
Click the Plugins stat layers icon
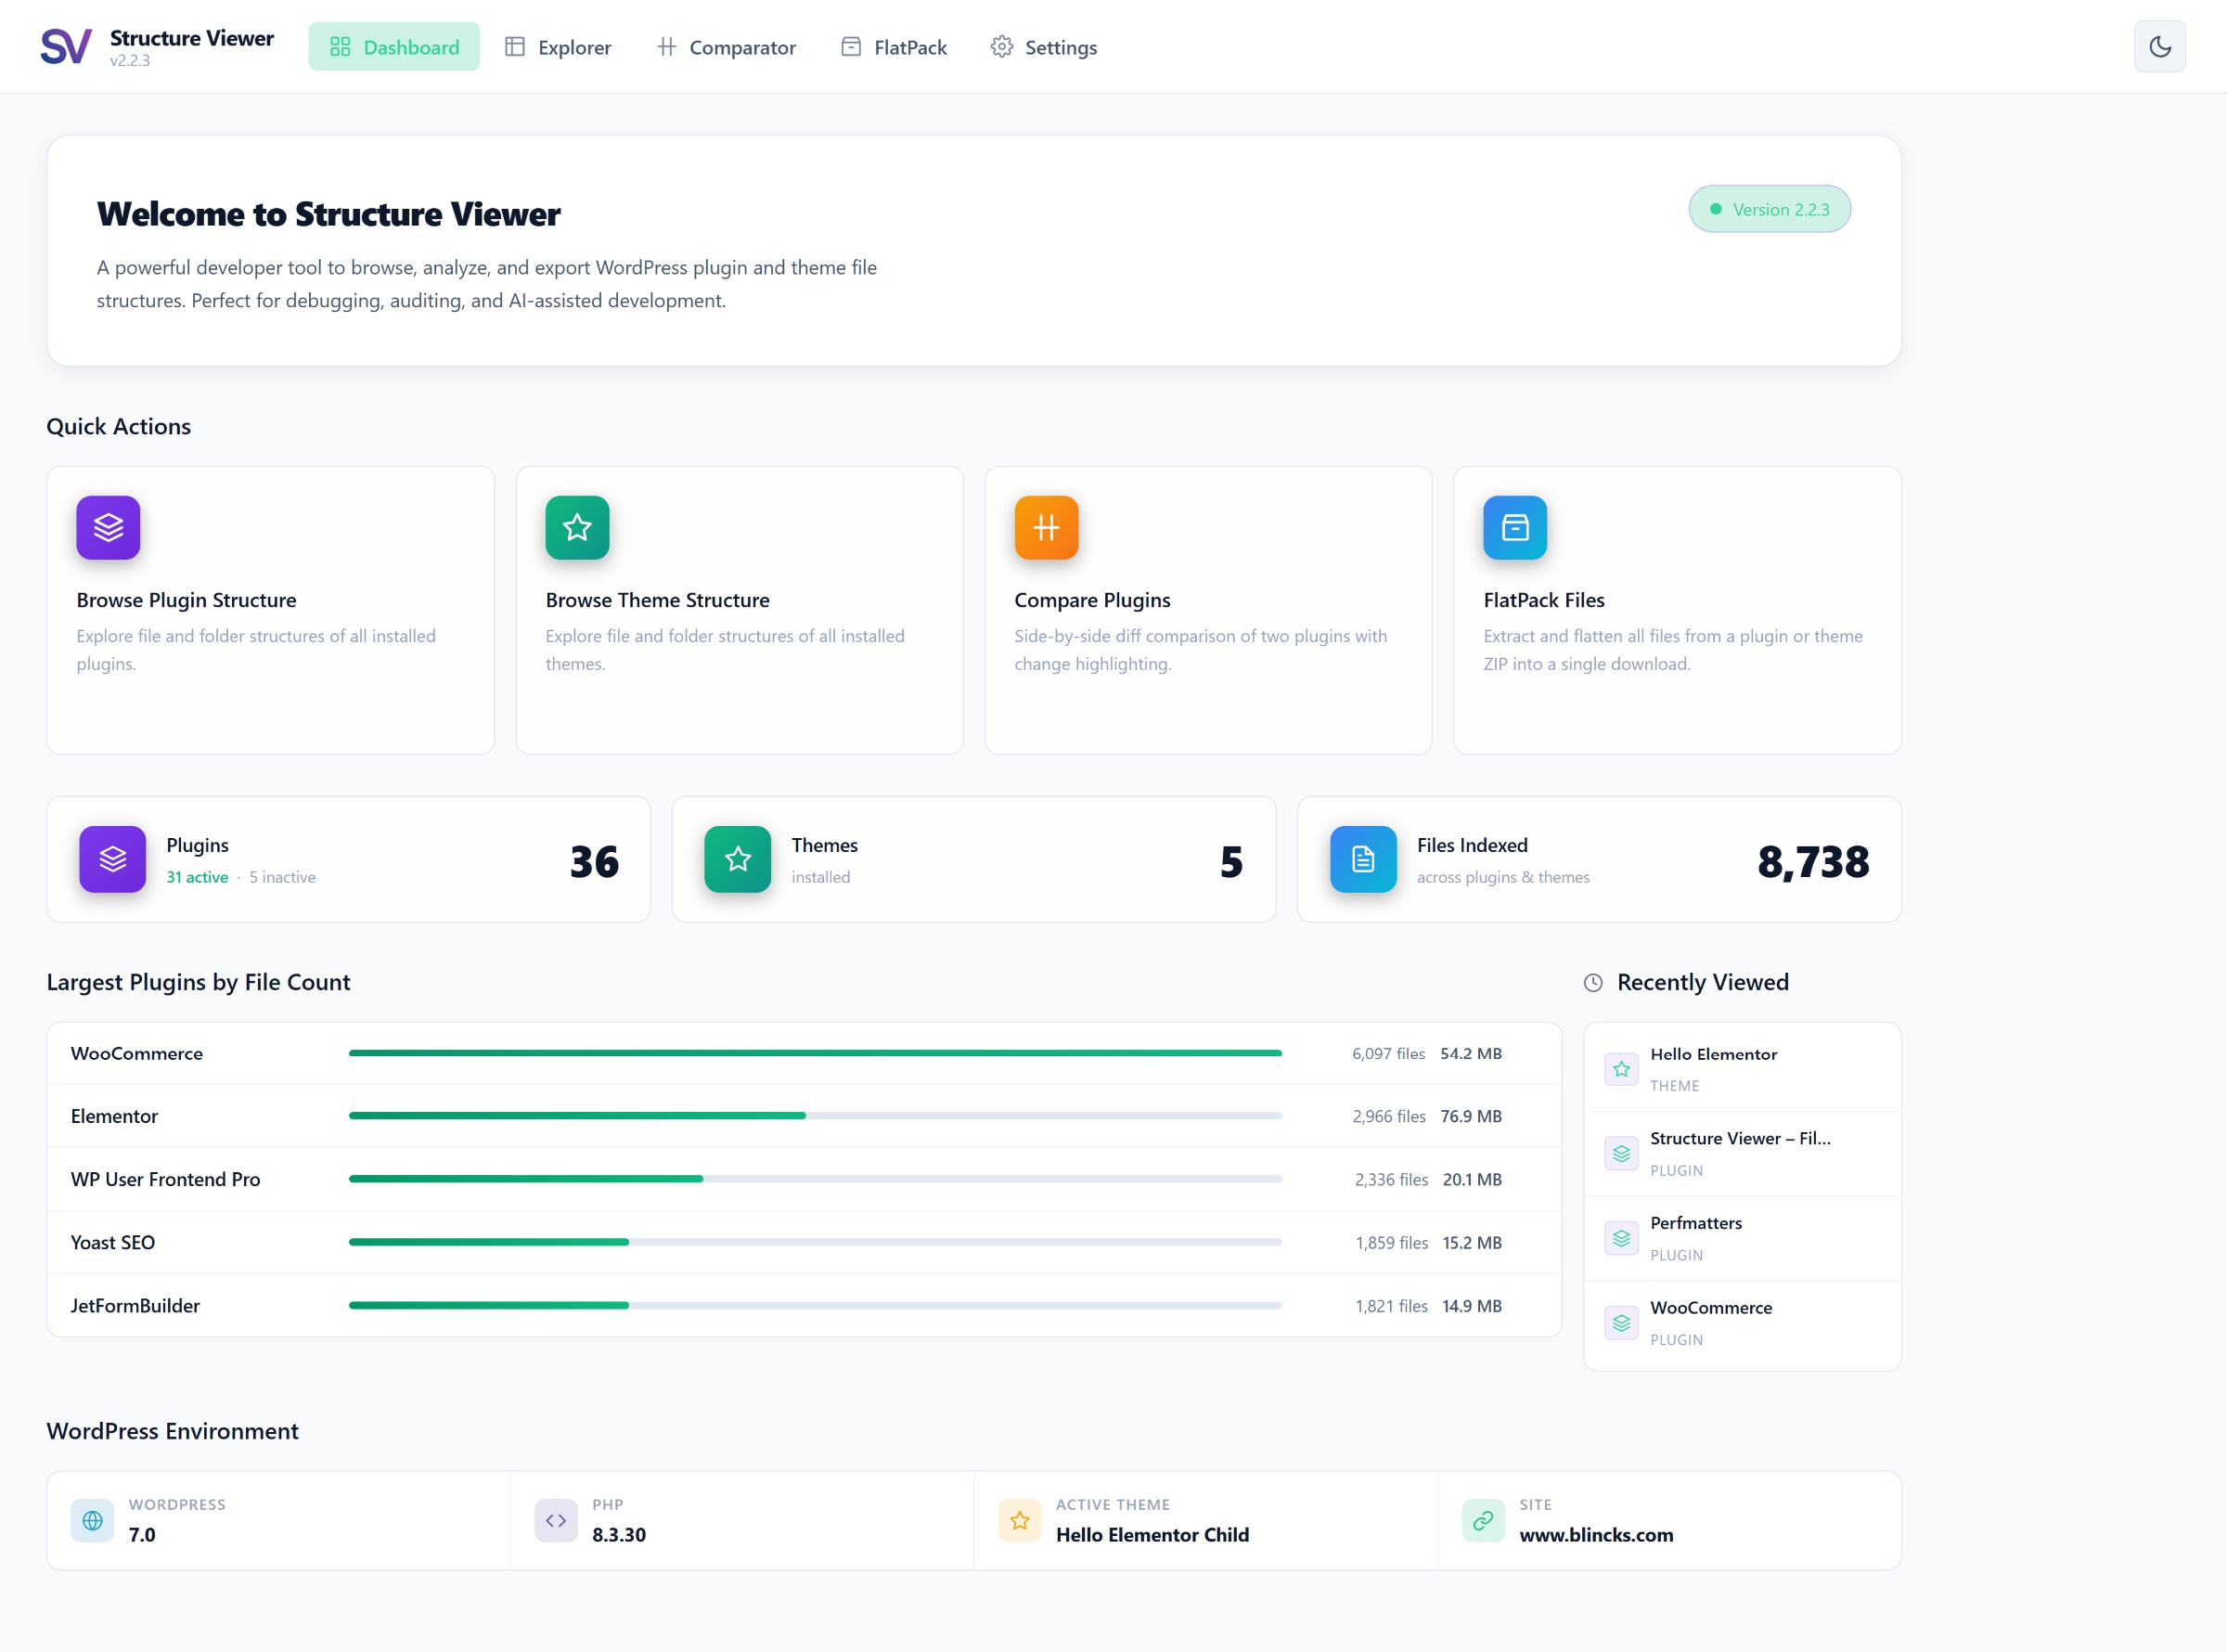tap(112, 859)
